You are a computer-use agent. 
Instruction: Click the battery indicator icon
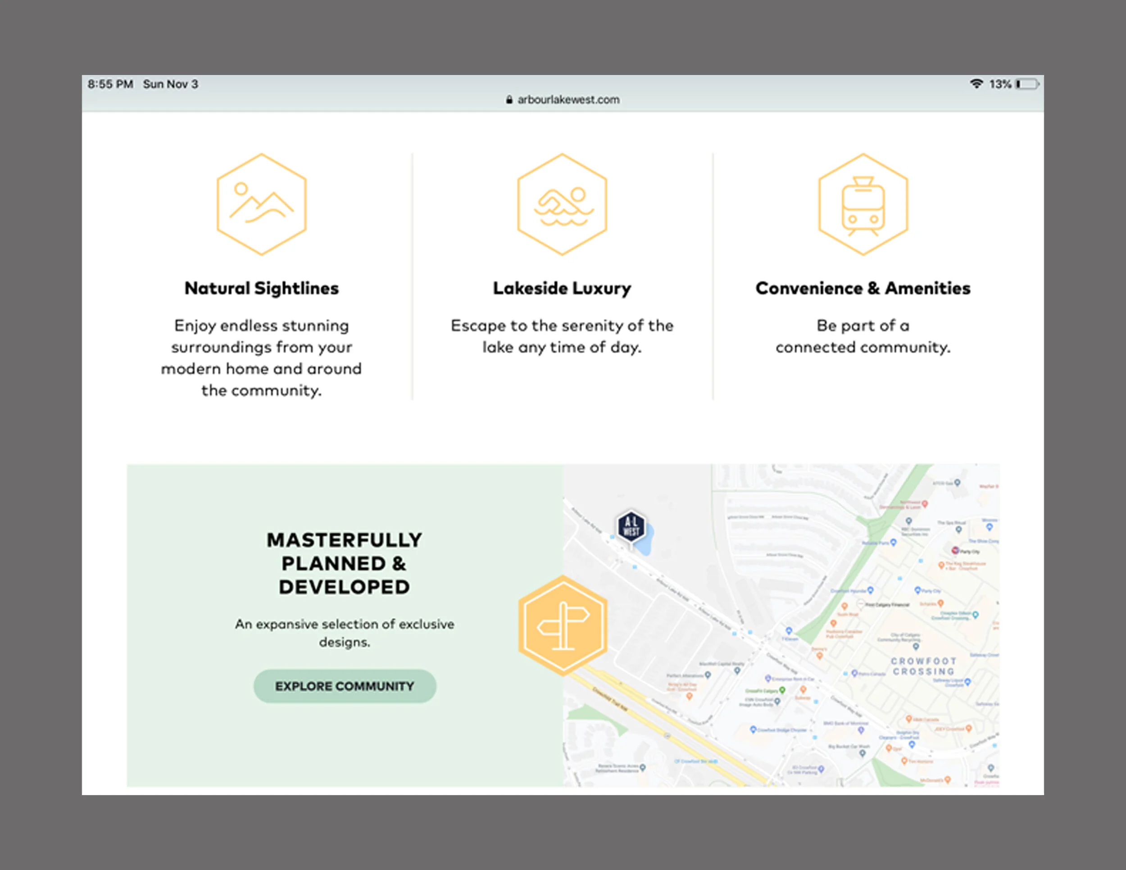[x=1027, y=84]
